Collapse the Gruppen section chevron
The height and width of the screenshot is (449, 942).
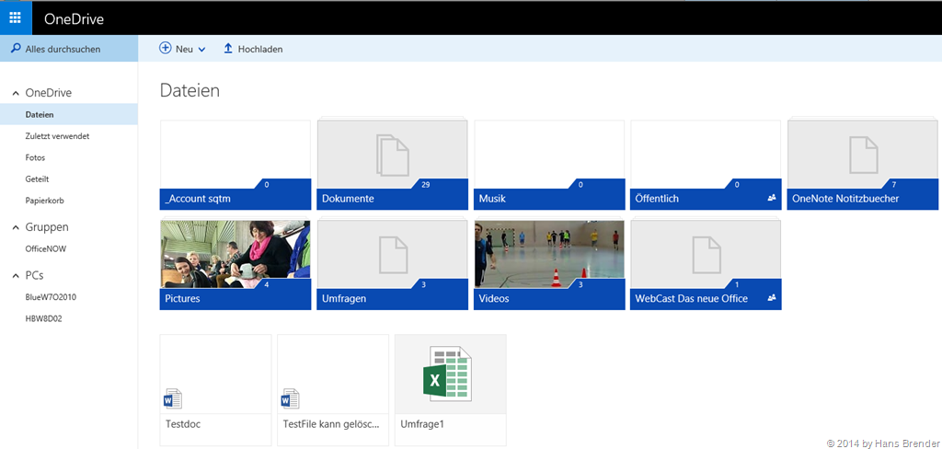[16, 227]
